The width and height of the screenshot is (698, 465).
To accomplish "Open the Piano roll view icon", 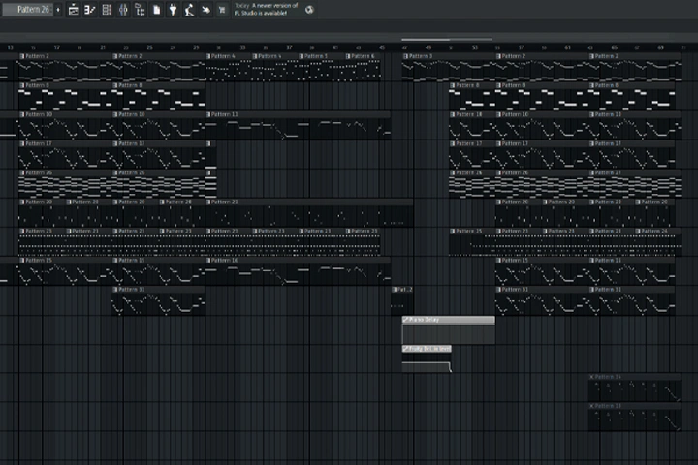I will coord(90,10).
